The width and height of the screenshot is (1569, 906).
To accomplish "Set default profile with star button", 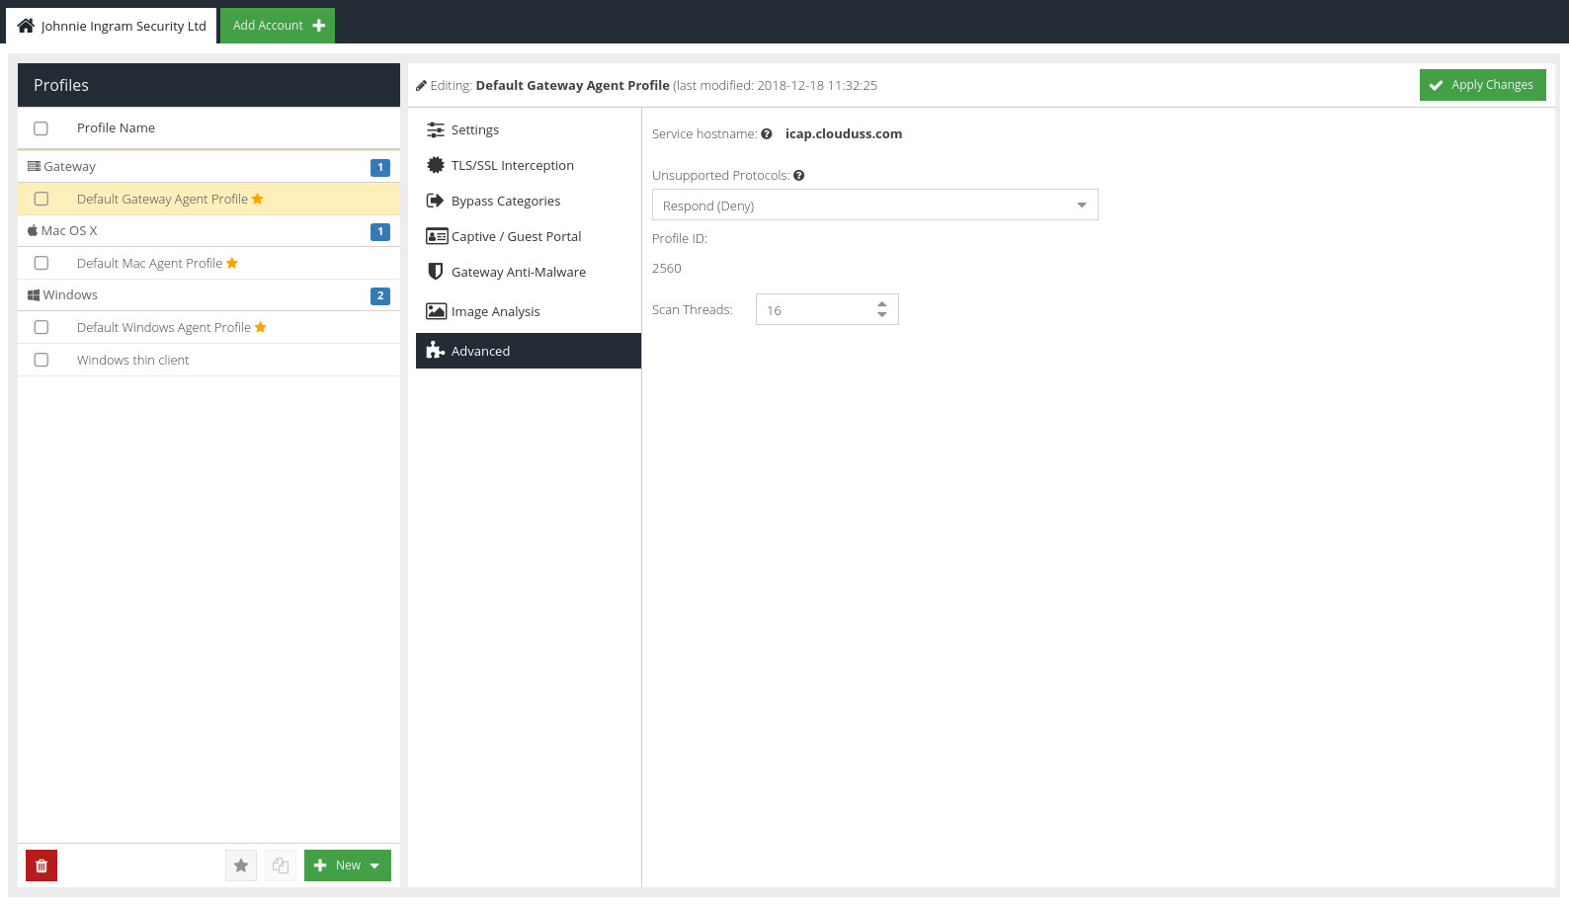I will coord(241,865).
